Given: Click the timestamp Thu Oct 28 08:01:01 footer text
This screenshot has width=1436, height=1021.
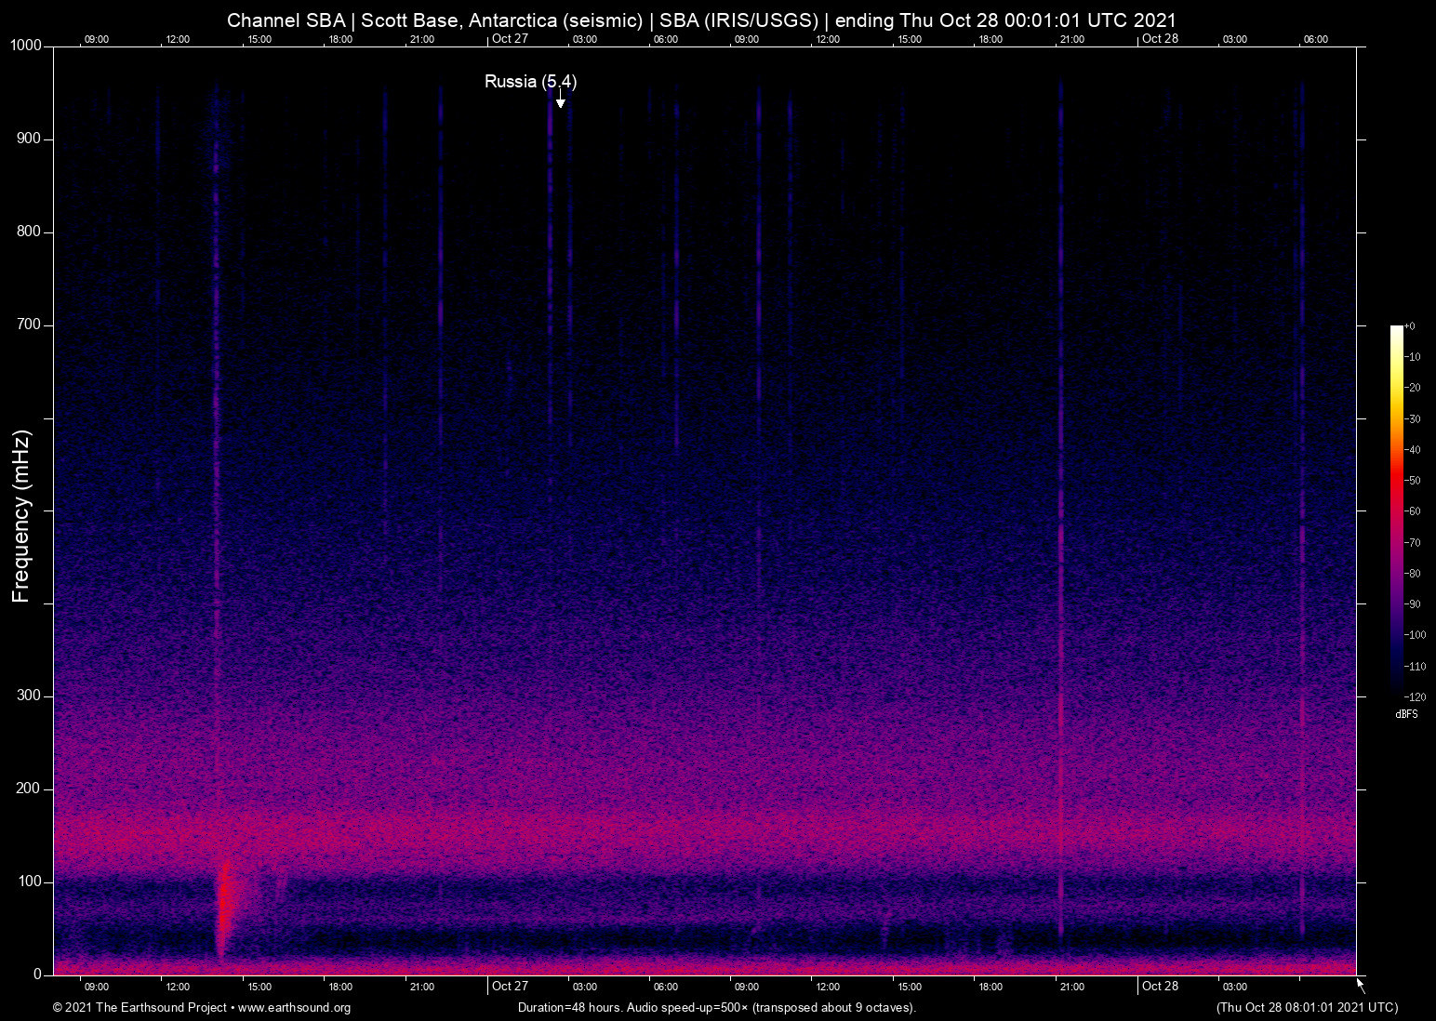Looking at the screenshot, I should point(1307,1008).
